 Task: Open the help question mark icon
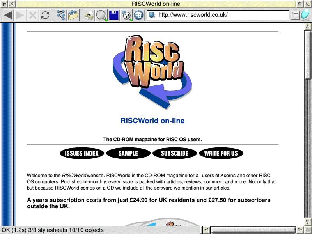pos(126,15)
